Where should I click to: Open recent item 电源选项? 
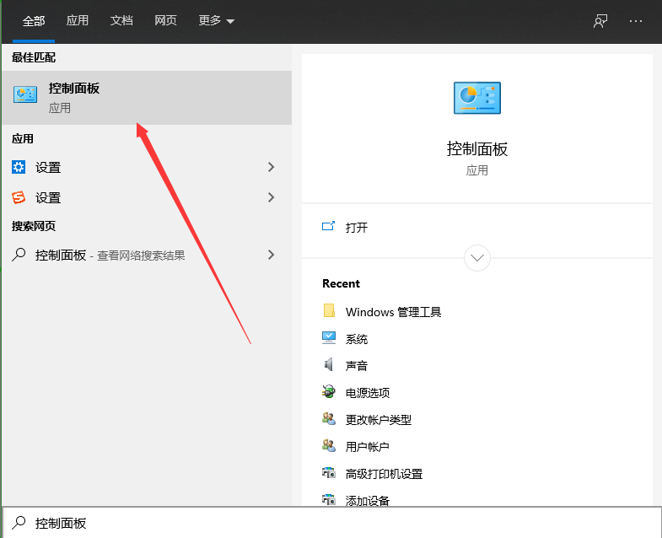click(368, 393)
